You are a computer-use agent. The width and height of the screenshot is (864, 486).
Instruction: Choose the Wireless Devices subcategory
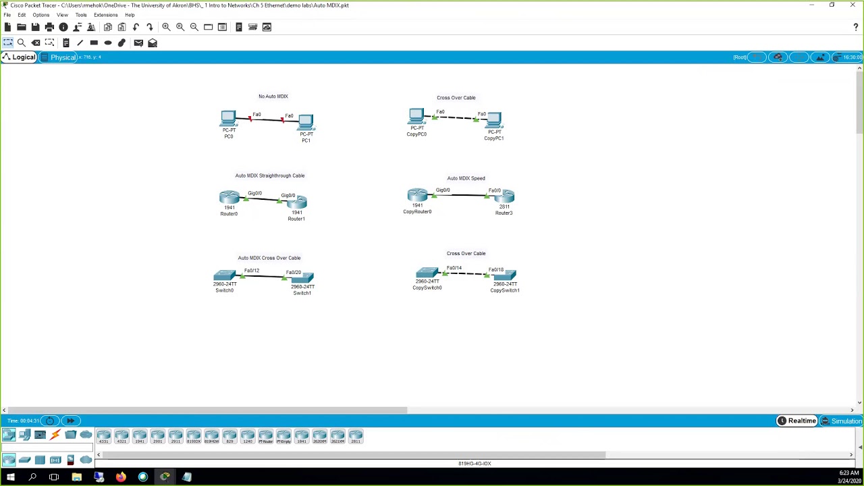(55, 460)
